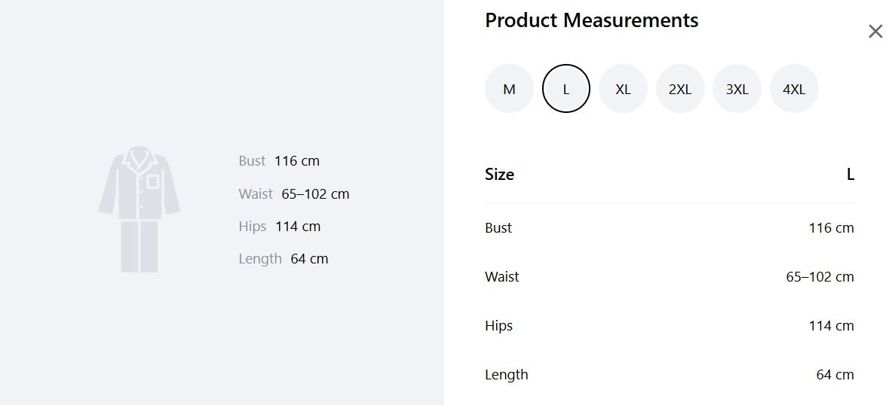Click the Length row in measurements table
The image size is (895, 405).
[x=670, y=375]
